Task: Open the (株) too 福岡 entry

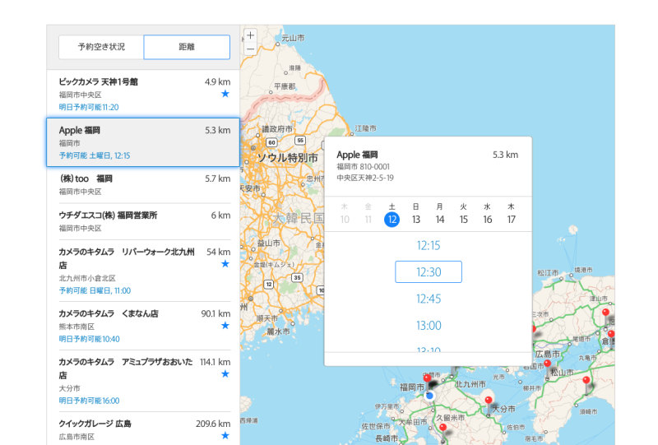Action: click(143, 185)
